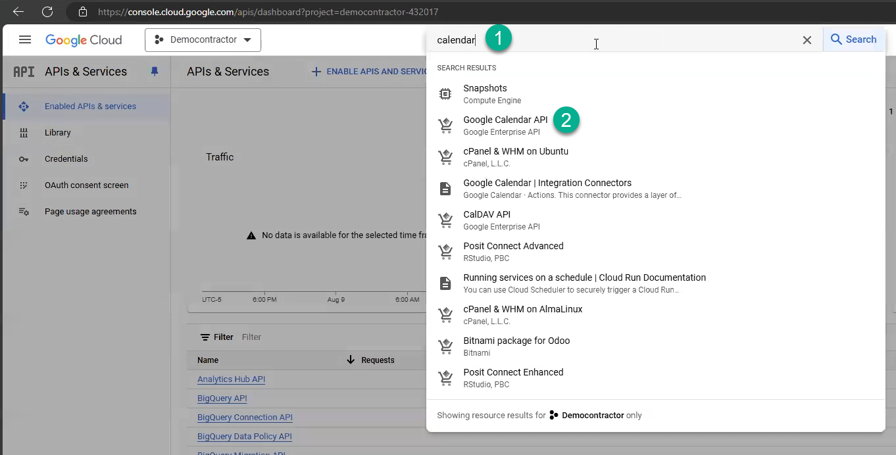Screen dimensions: 896x455
Task: Open OAuth consent screen sidebar item
Action: tap(87, 185)
